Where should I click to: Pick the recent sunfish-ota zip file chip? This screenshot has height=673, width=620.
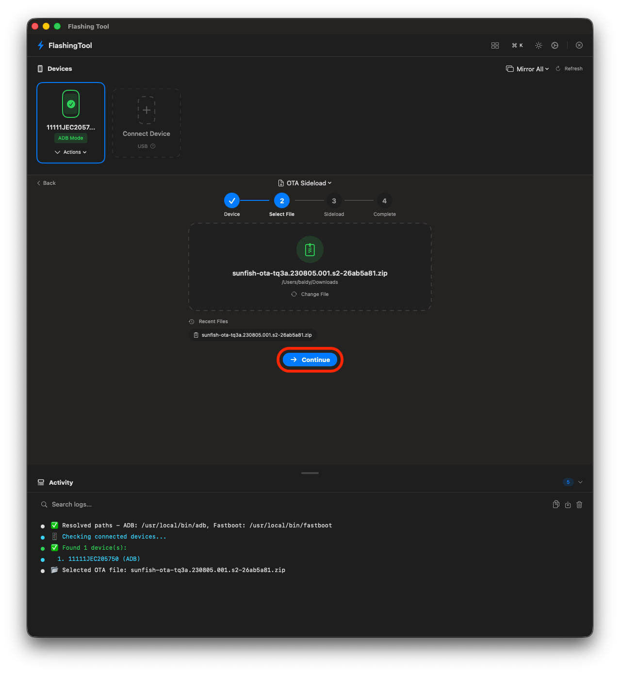point(253,335)
